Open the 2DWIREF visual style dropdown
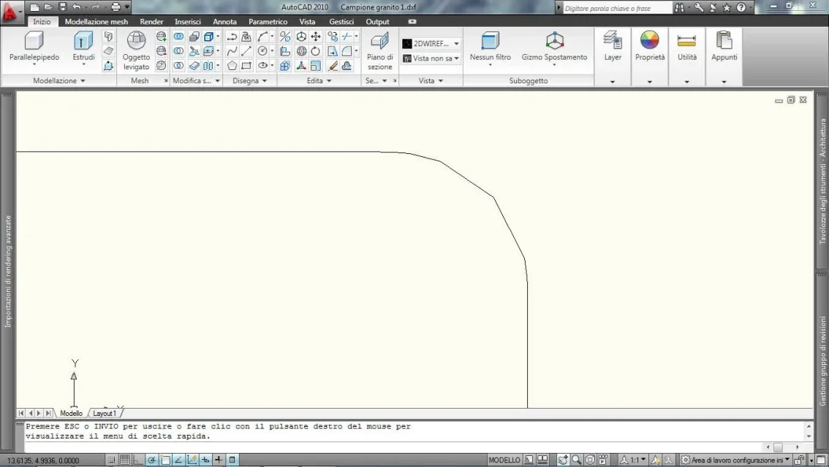 point(431,44)
